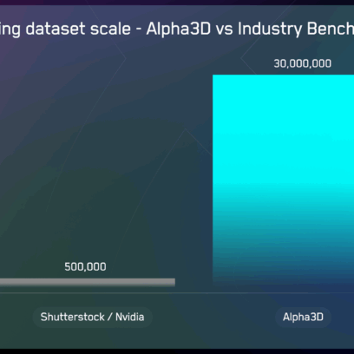Click the word "Alpha3D" in chart title
The image size is (354, 354).
179,29
